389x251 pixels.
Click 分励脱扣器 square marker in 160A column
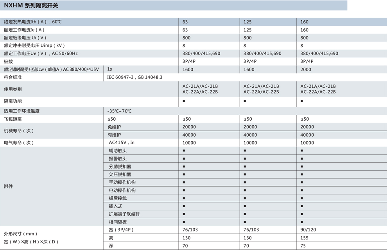[302, 167]
